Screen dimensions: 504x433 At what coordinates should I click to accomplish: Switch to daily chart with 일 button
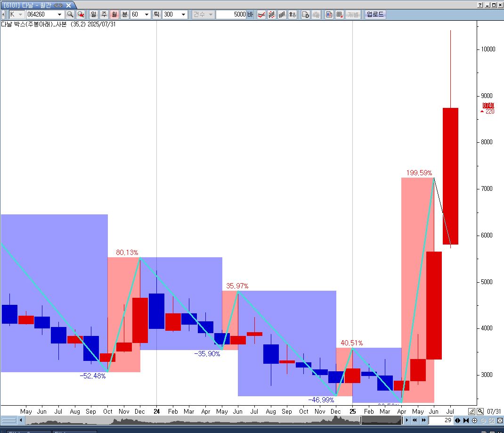[93, 15]
